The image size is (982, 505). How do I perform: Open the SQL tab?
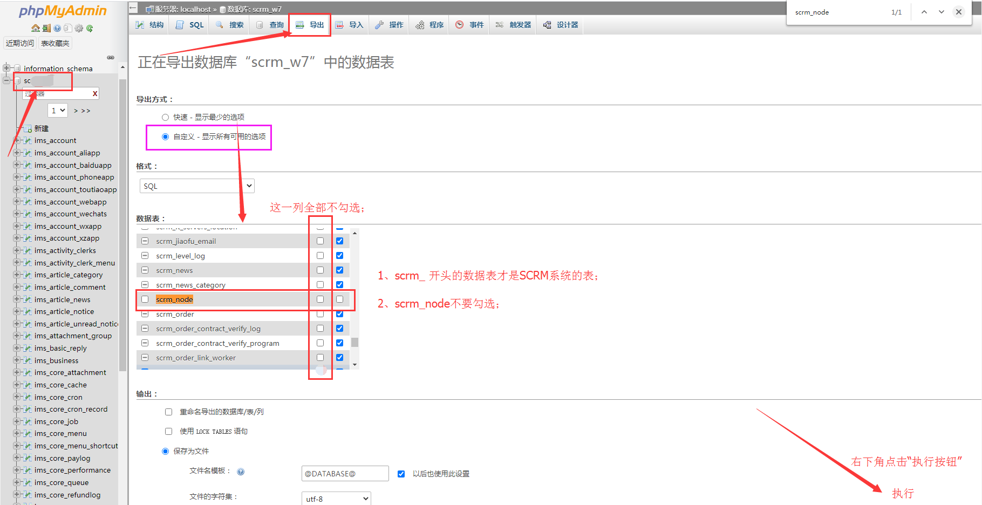click(190, 25)
